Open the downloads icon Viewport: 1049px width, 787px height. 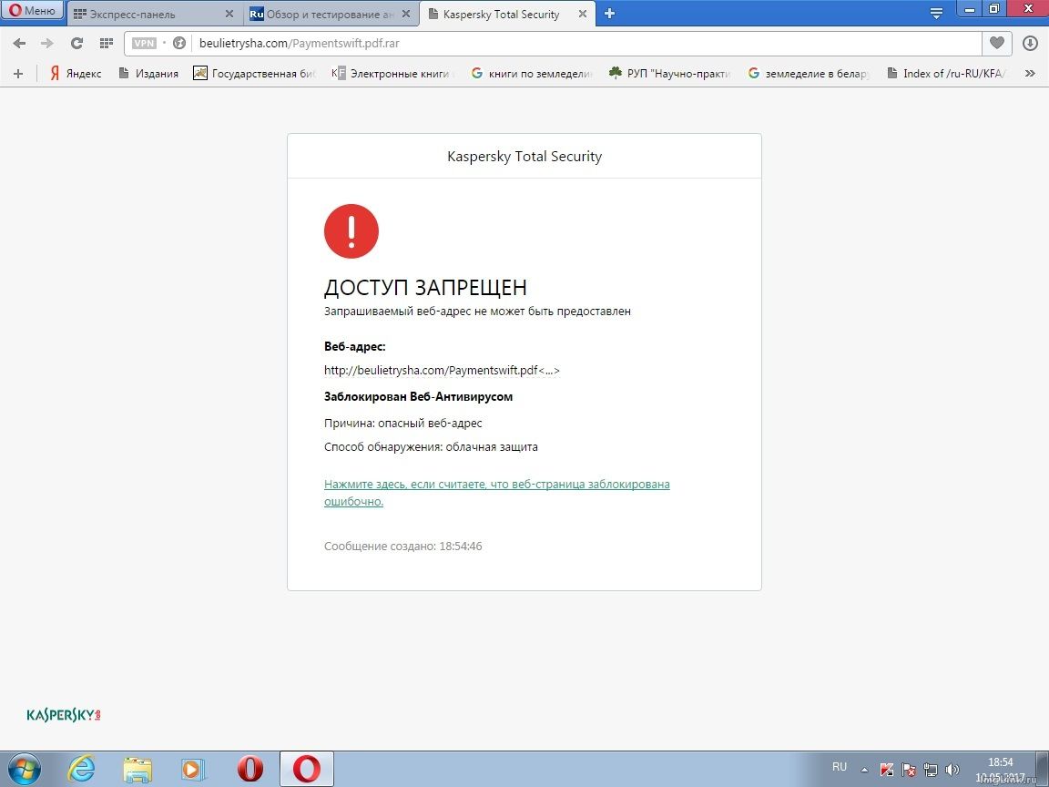pos(1030,44)
